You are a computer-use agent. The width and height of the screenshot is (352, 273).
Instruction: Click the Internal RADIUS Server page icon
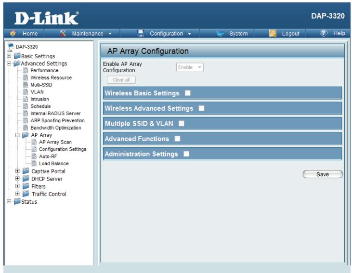tap(26, 113)
